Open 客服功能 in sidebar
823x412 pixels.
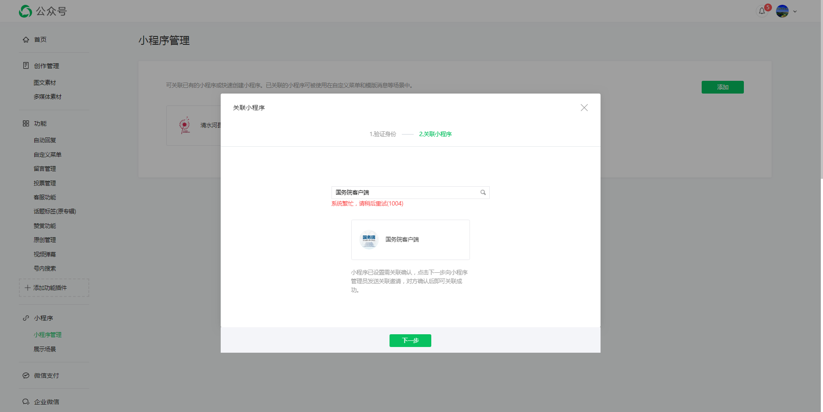pos(45,197)
